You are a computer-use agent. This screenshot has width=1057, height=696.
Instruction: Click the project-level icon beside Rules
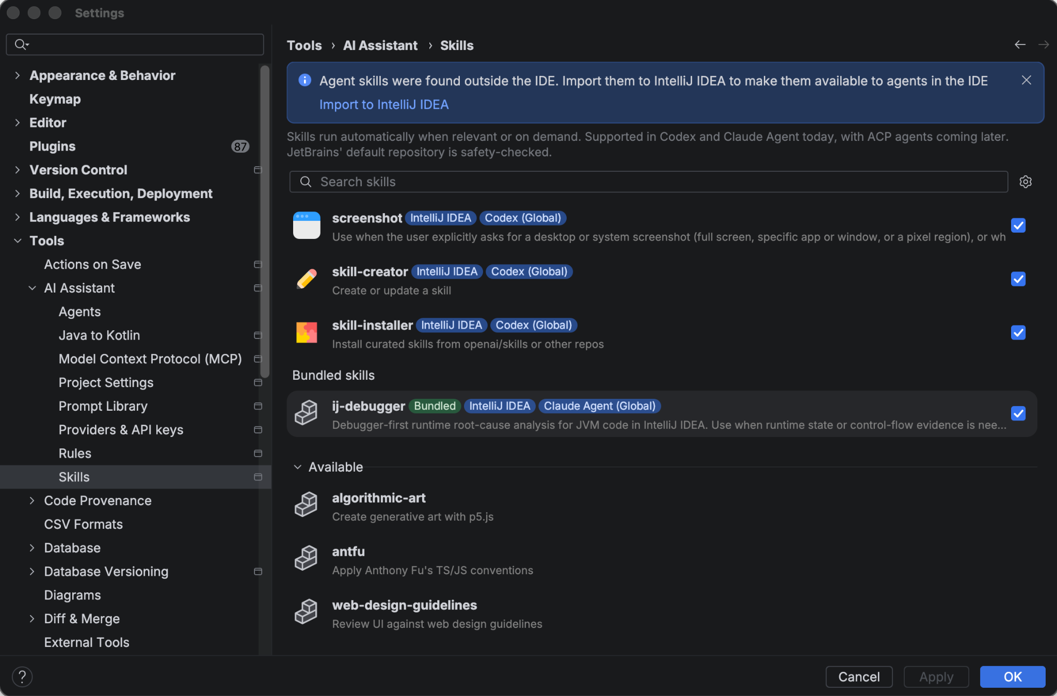tap(258, 454)
